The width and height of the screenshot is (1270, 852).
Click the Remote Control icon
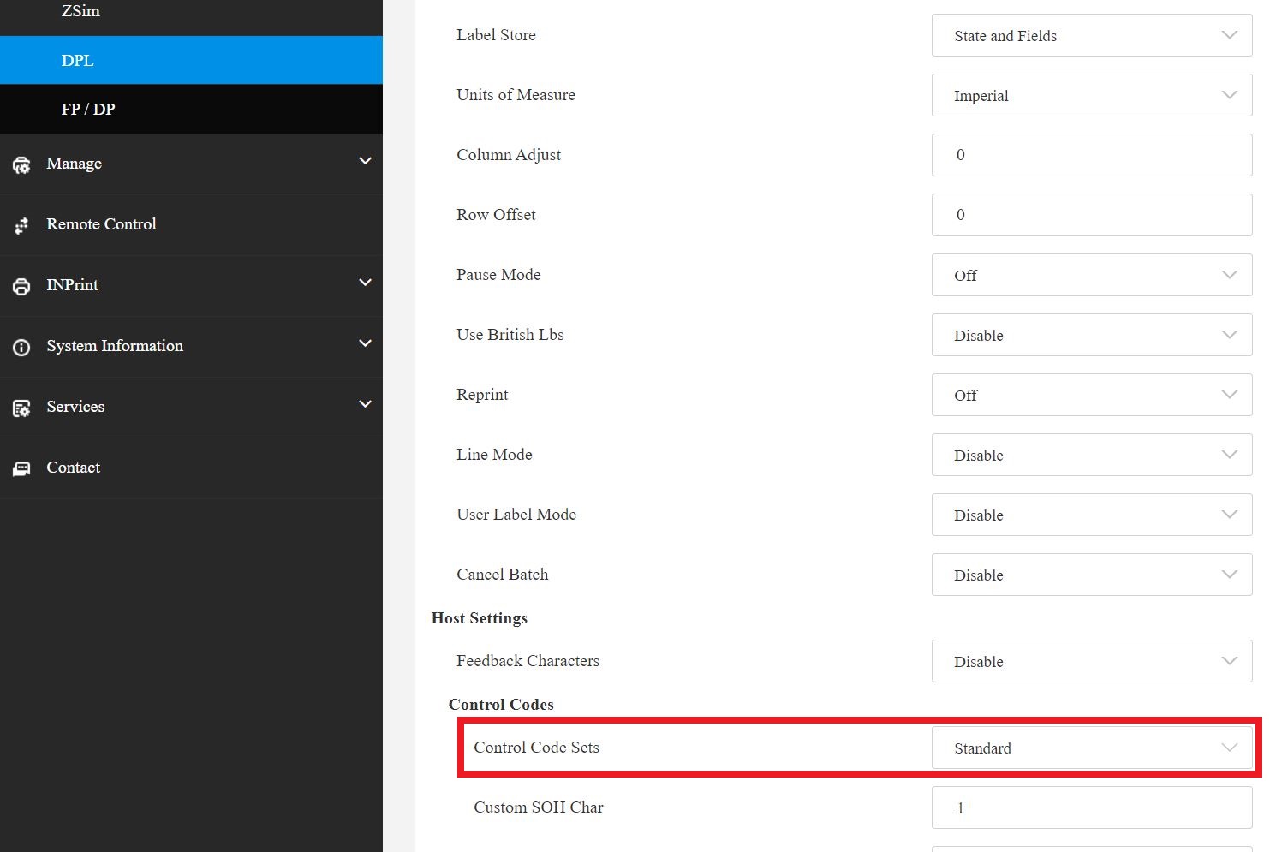point(21,225)
